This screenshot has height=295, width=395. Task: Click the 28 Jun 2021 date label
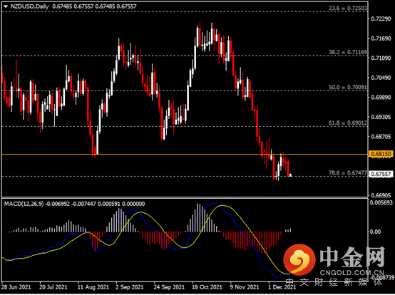click(16, 287)
